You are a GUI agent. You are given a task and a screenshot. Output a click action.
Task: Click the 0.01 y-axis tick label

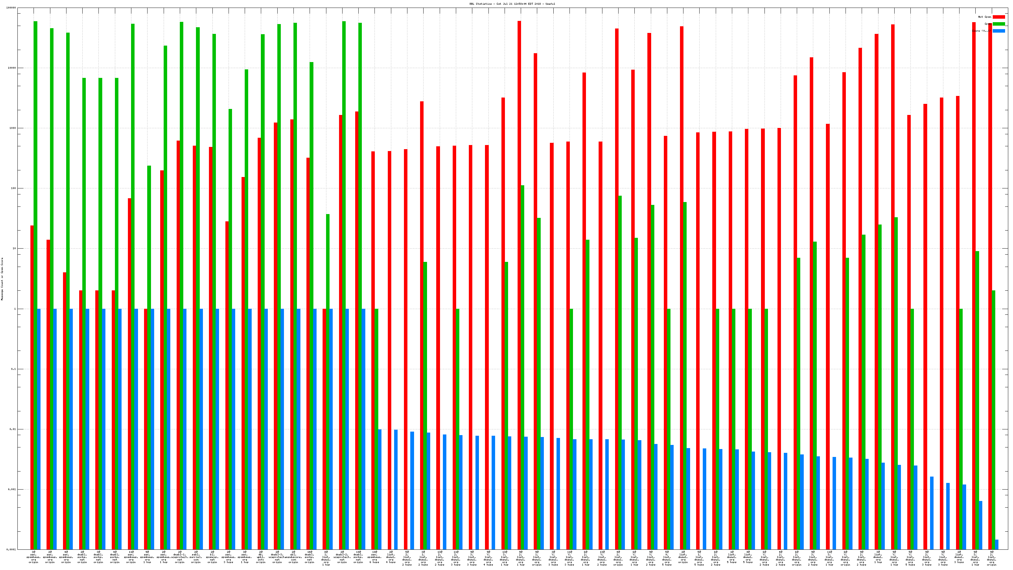click(x=12, y=429)
